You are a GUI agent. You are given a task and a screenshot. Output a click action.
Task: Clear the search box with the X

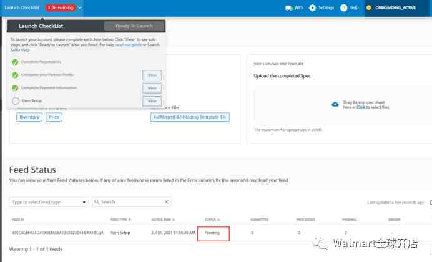[167, 202]
